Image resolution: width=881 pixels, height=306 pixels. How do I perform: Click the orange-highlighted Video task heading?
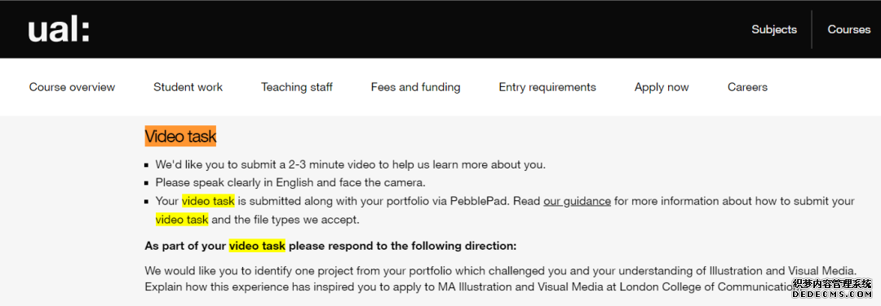[180, 136]
